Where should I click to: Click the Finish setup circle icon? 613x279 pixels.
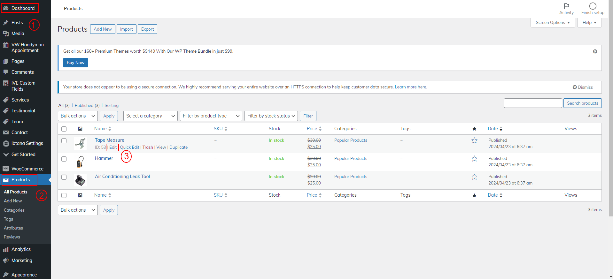click(x=593, y=6)
